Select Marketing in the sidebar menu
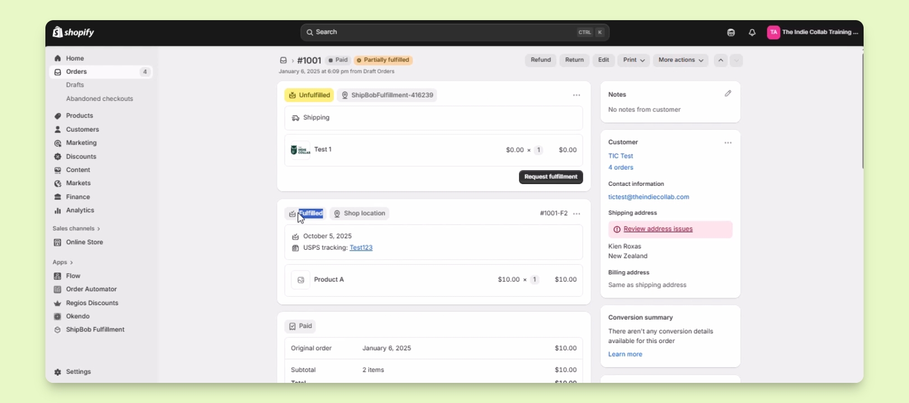Screen dimensions: 909x403 (x=81, y=143)
